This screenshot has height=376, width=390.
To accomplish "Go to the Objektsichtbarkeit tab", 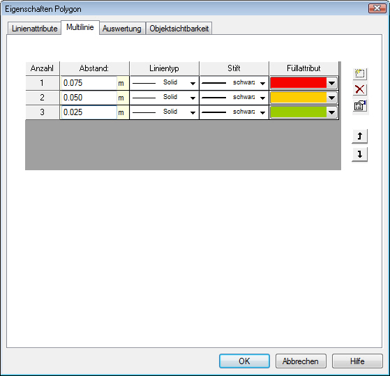I will coord(179,29).
